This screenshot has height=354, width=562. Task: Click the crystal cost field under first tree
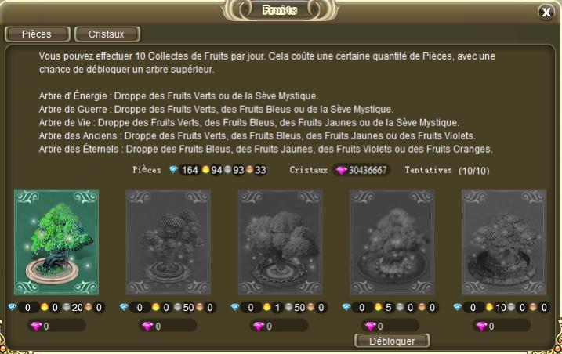coord(56,326)
